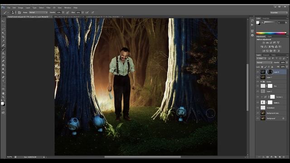Filter layers for type layers

(276, 58)
